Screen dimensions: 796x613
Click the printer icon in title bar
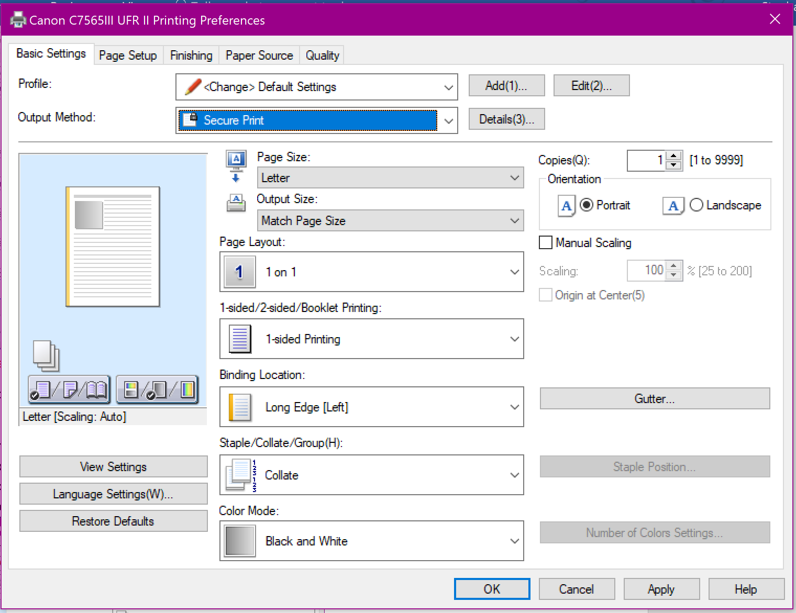pos(18,20)
